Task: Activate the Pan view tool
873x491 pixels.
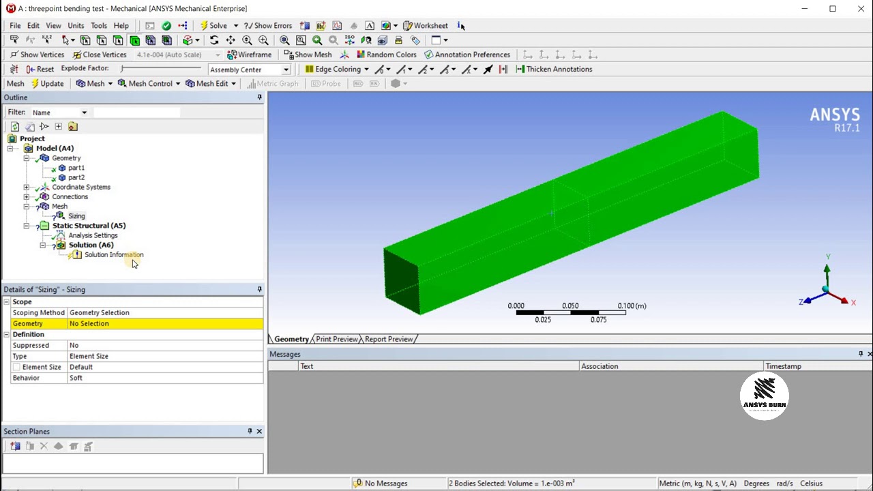Action: coord(231,40)
